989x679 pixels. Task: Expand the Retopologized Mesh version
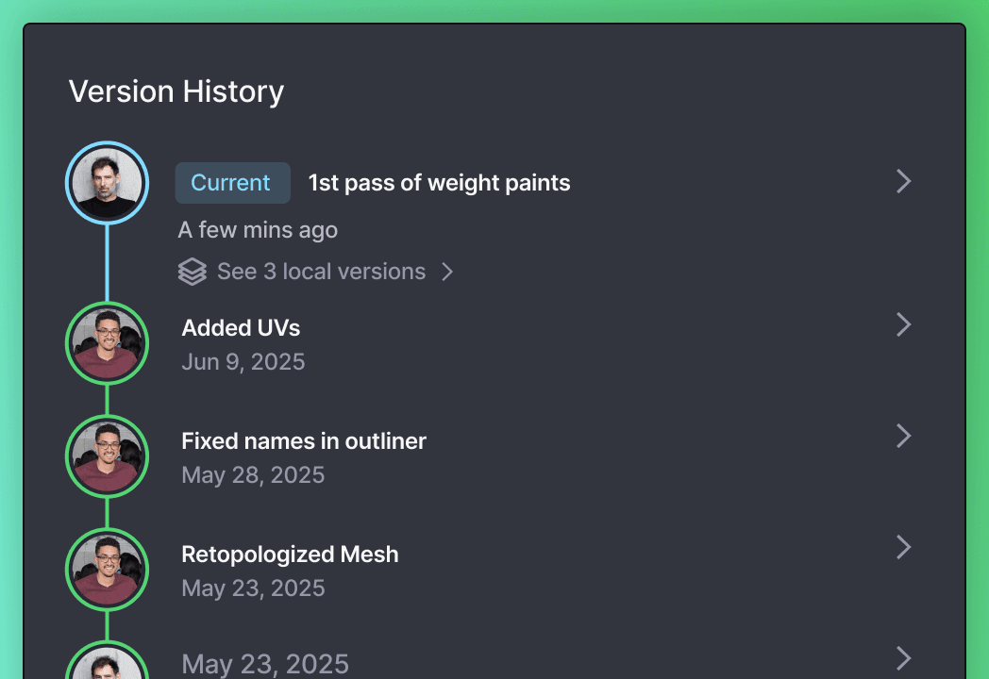tap(903, 548)
